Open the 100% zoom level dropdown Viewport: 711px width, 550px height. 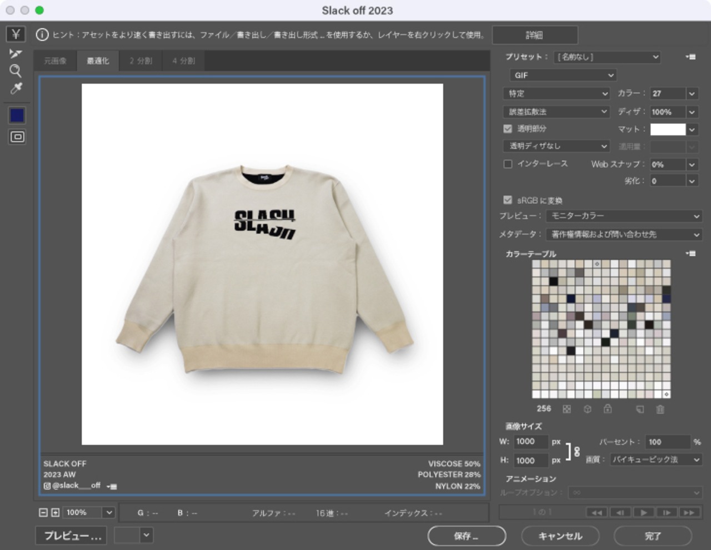click(109, 513)
